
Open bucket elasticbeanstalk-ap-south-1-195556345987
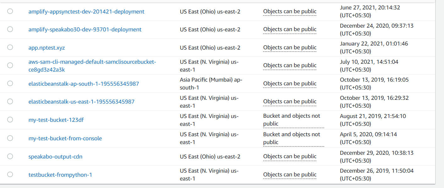click(84, 84)
